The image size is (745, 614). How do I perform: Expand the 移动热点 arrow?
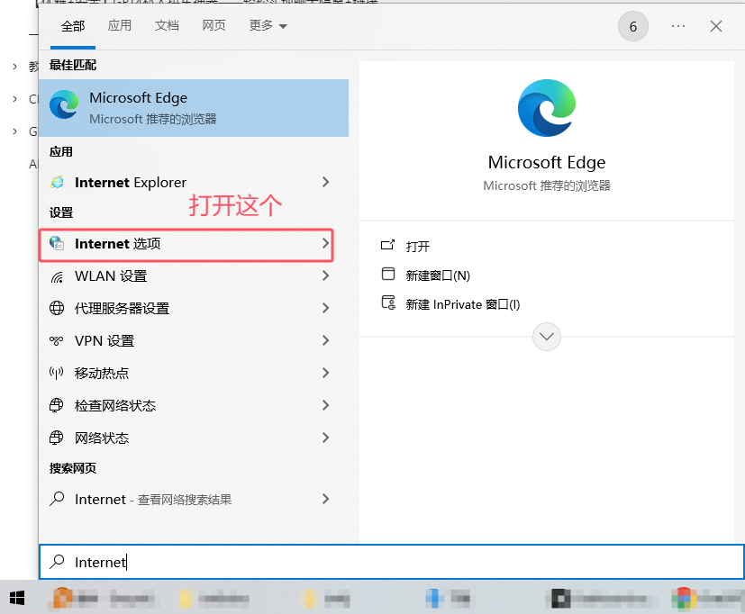coord(325,373)
